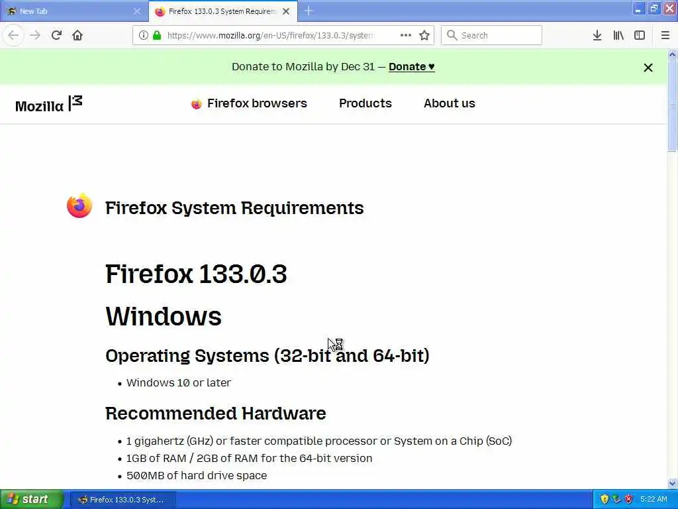The width and height of the screenshot is (678, 509).
Task: Click the Recommended Hardware heading
Action: pos(215,414)
